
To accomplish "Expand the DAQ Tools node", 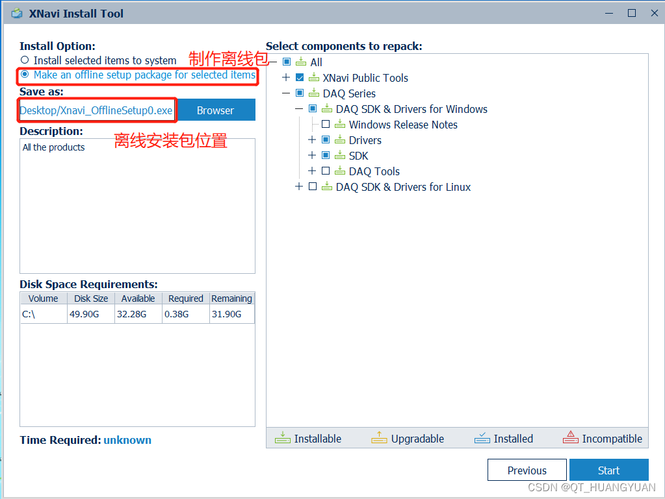I will click(x=312, y=171).
